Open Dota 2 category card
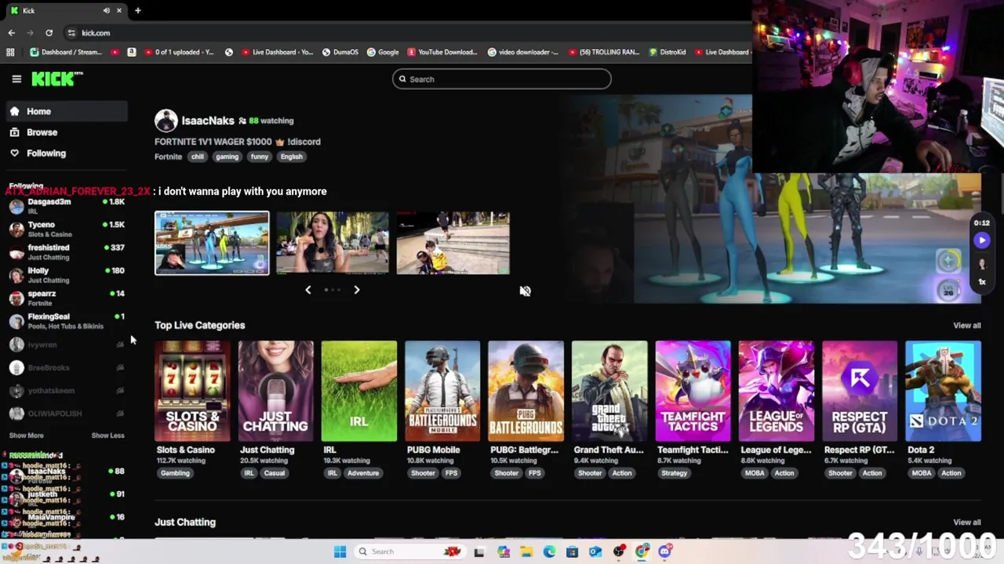The height and width of the screenshot is (564, 1004). [943, 391]
